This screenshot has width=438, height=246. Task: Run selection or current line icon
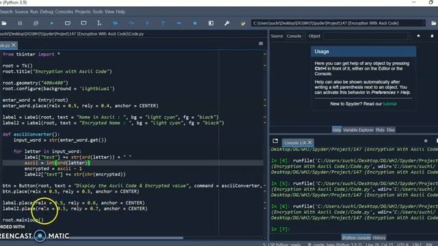(x=99, y=23)
